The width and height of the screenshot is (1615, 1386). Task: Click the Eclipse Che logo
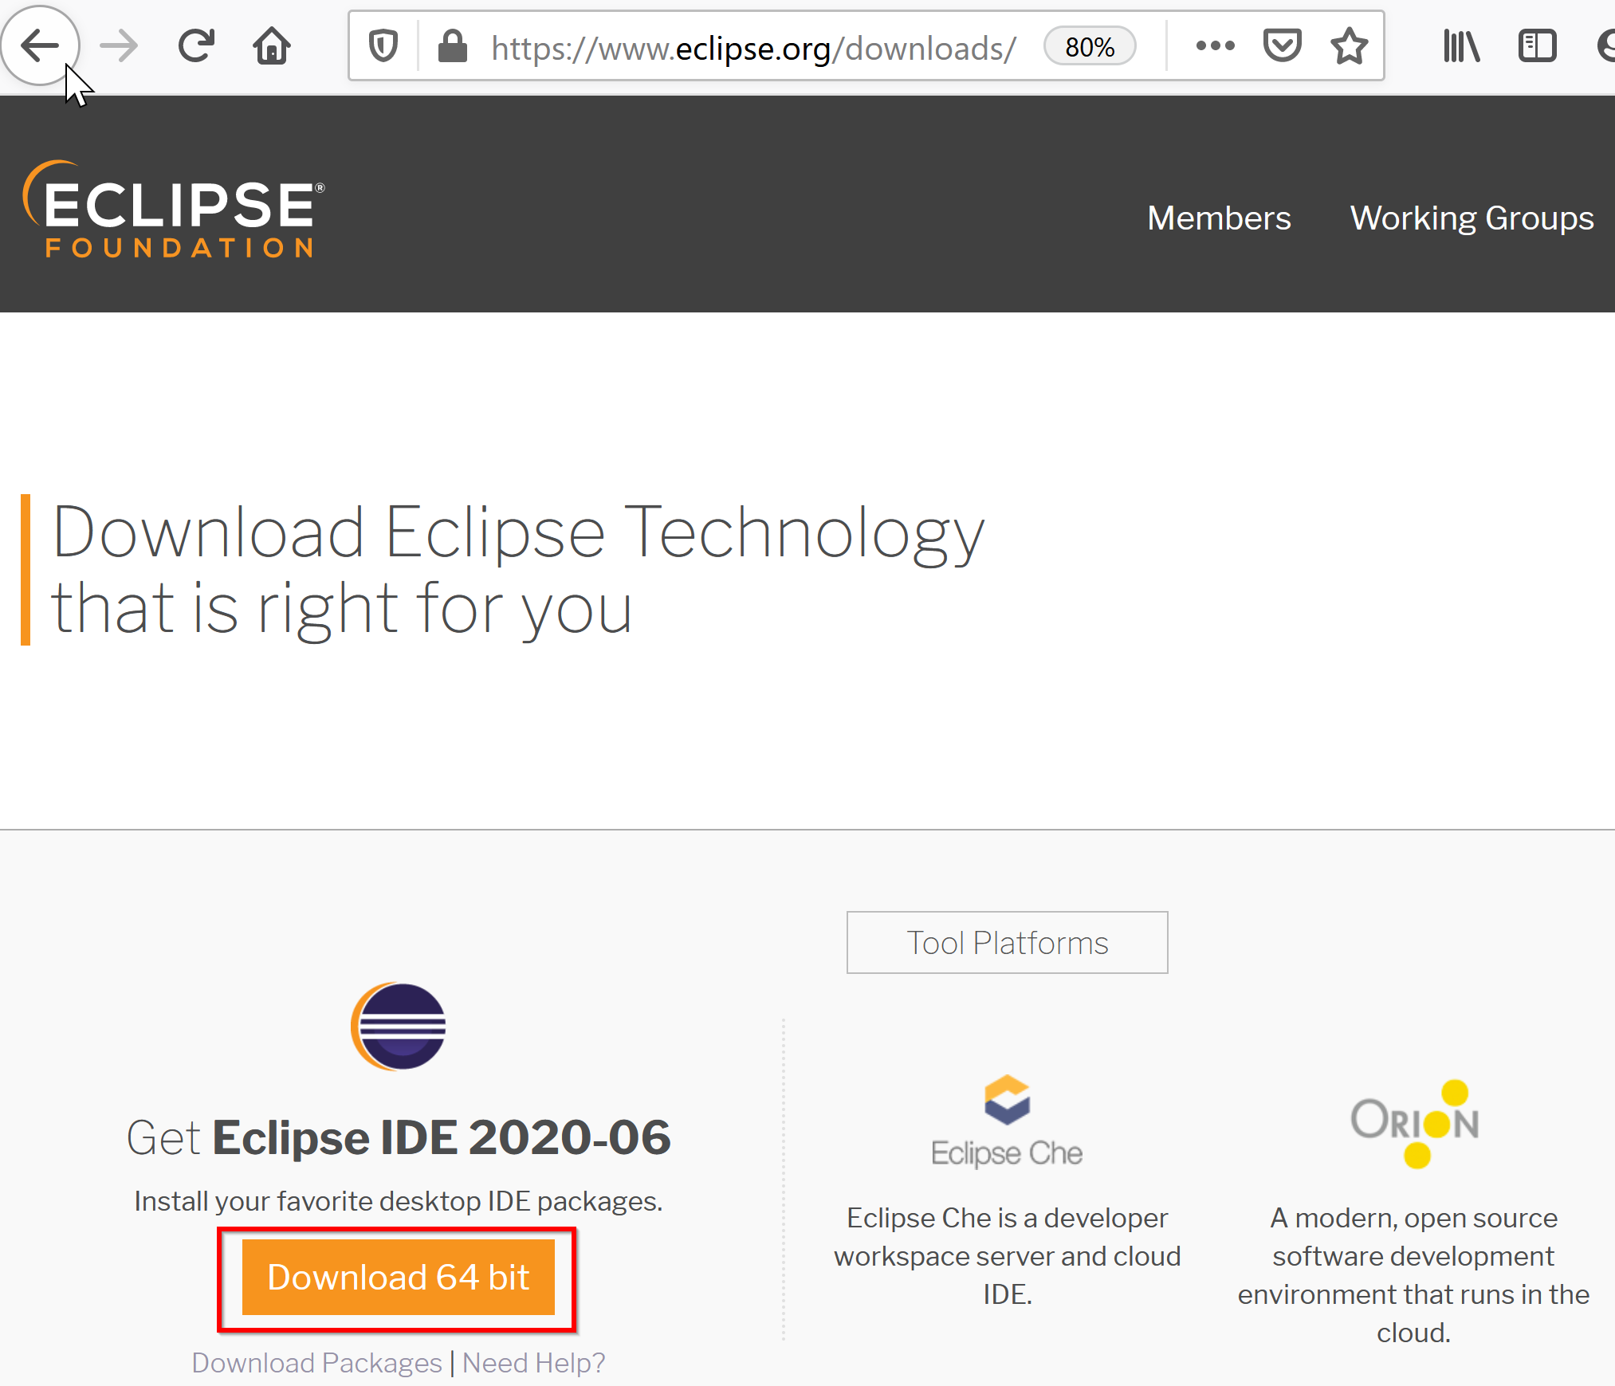click(x=1007, y=1121)
